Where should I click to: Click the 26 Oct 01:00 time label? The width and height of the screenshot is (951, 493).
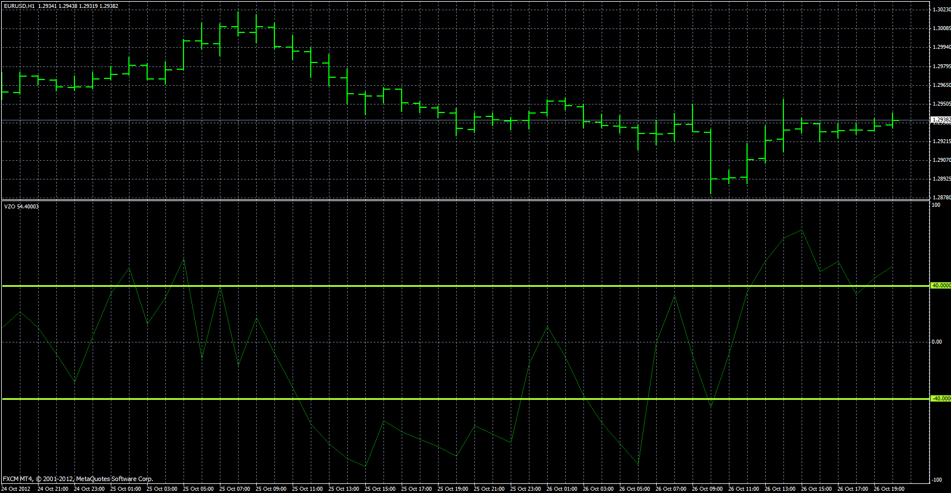[562, 489]
